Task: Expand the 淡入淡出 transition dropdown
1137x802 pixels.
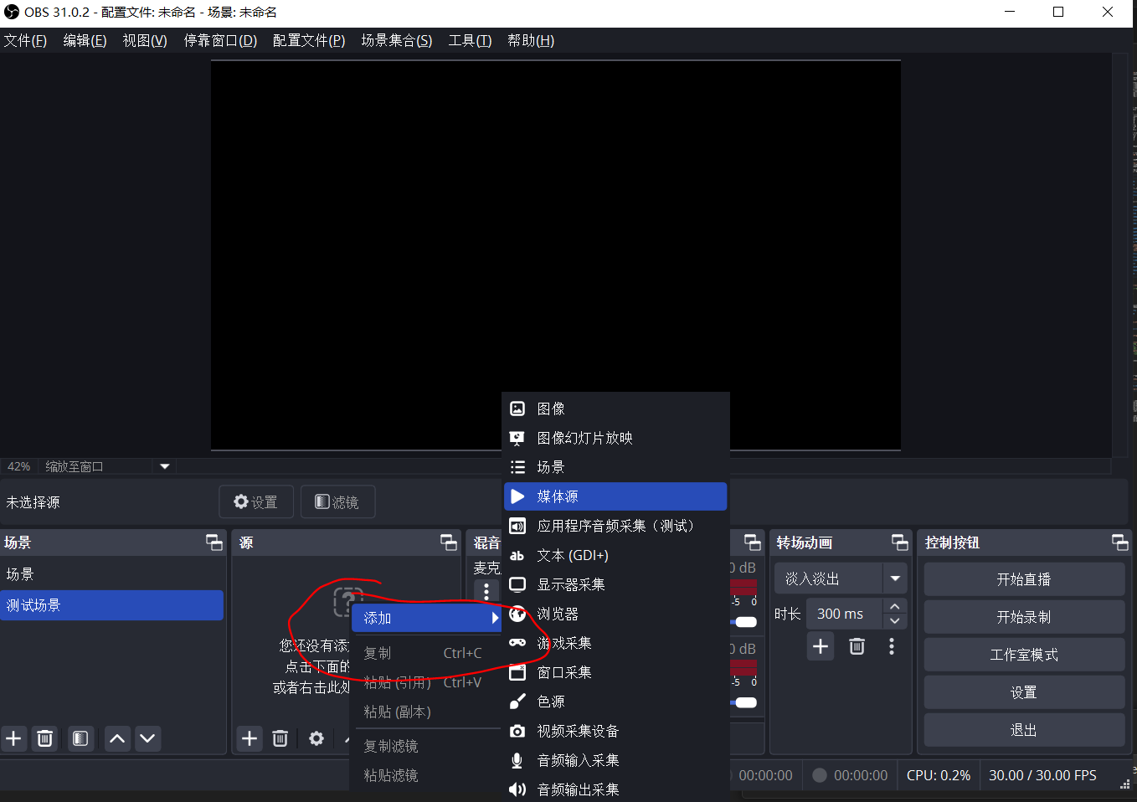Action: pos(895,578)
